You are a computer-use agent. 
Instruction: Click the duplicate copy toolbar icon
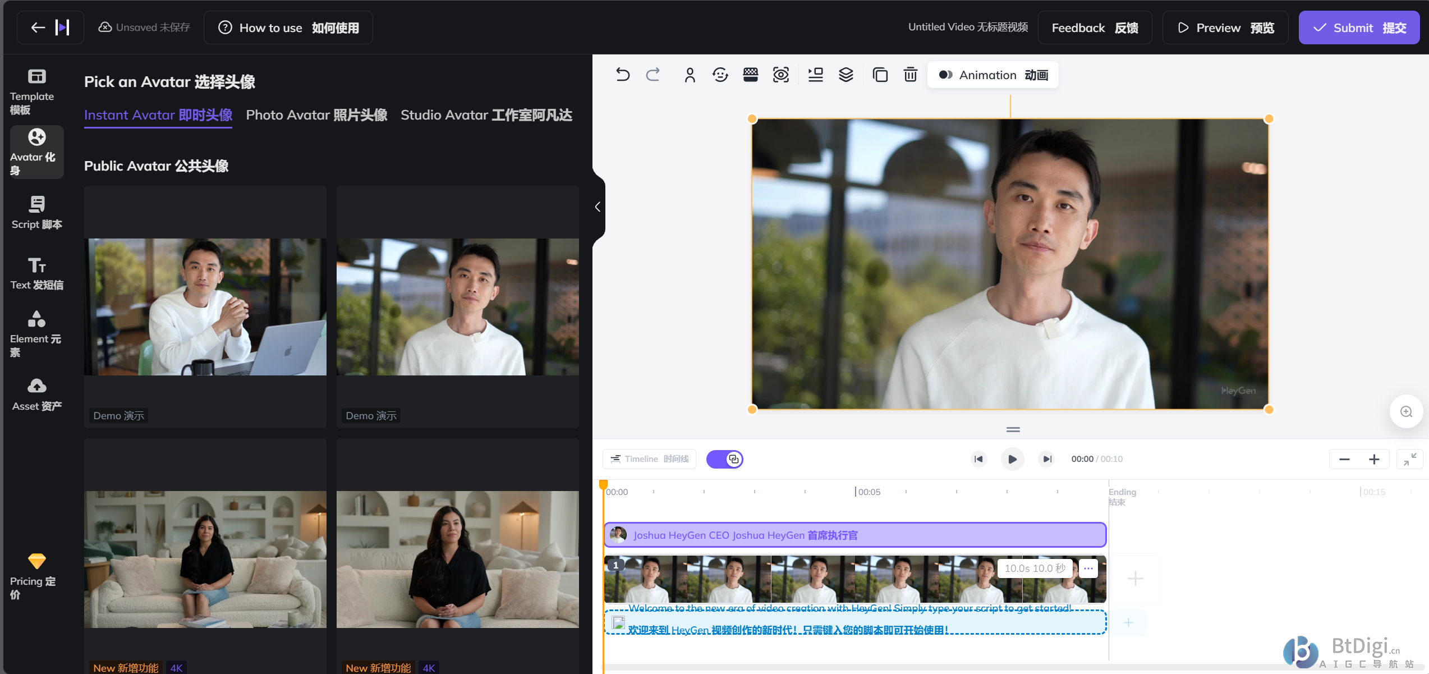[880, 75]
